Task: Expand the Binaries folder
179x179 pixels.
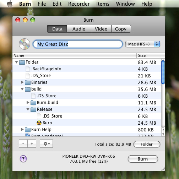Action: [22, 82]
